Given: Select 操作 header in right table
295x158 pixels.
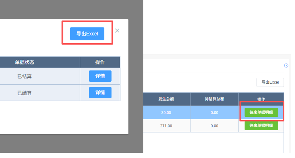Looking at the screenshot, I should (x=261, y=99).
